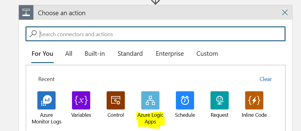Click the Azure Monitor Logs label
The height and width of the screenshot is (131, 301).
tap(46, 118)
